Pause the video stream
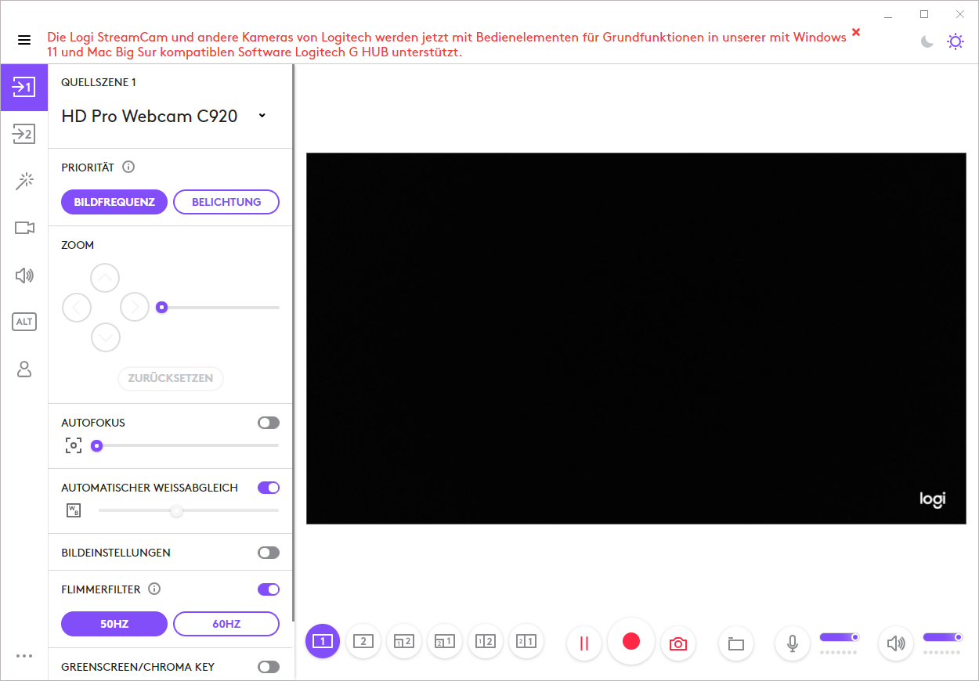The image size is (979, 681). tap(584, 643)
